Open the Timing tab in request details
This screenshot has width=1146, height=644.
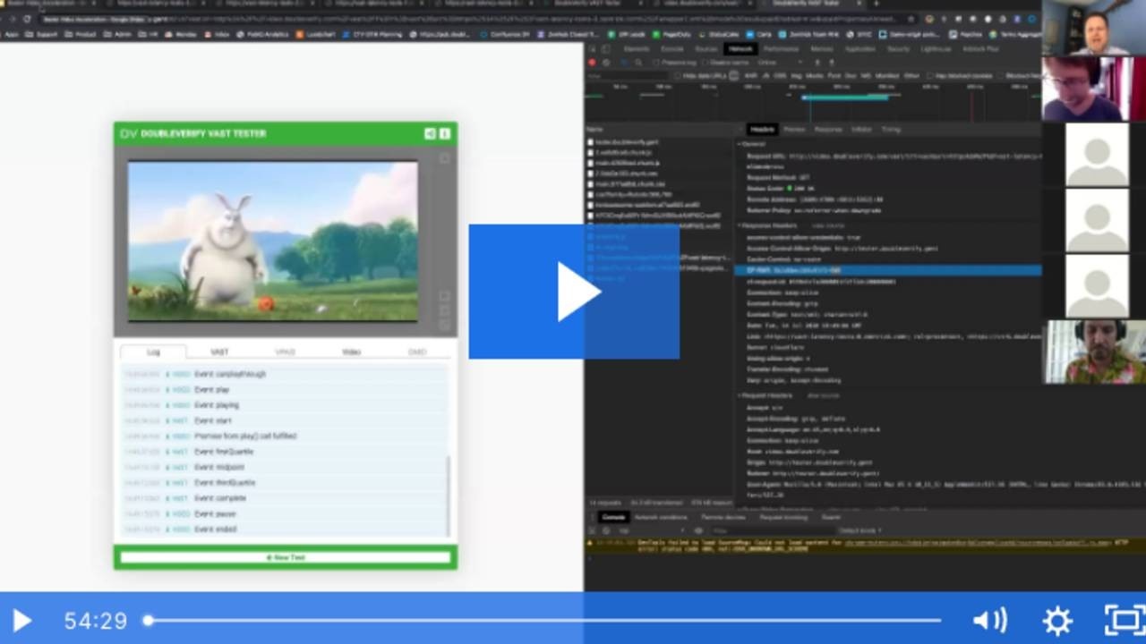tap(891, 130)
